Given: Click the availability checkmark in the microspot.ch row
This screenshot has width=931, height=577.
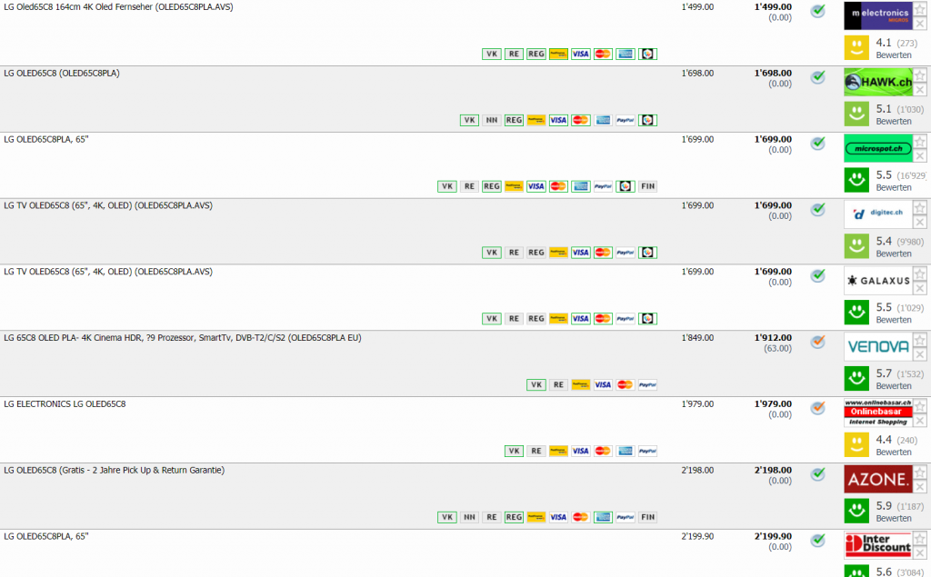Looking at the screenshot, I should tap(817, 144).
